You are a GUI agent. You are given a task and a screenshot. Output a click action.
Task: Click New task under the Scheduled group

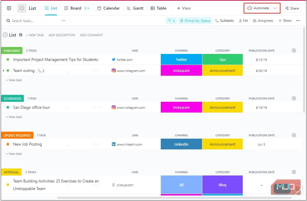pyautogui.click(x=14, y=117)
